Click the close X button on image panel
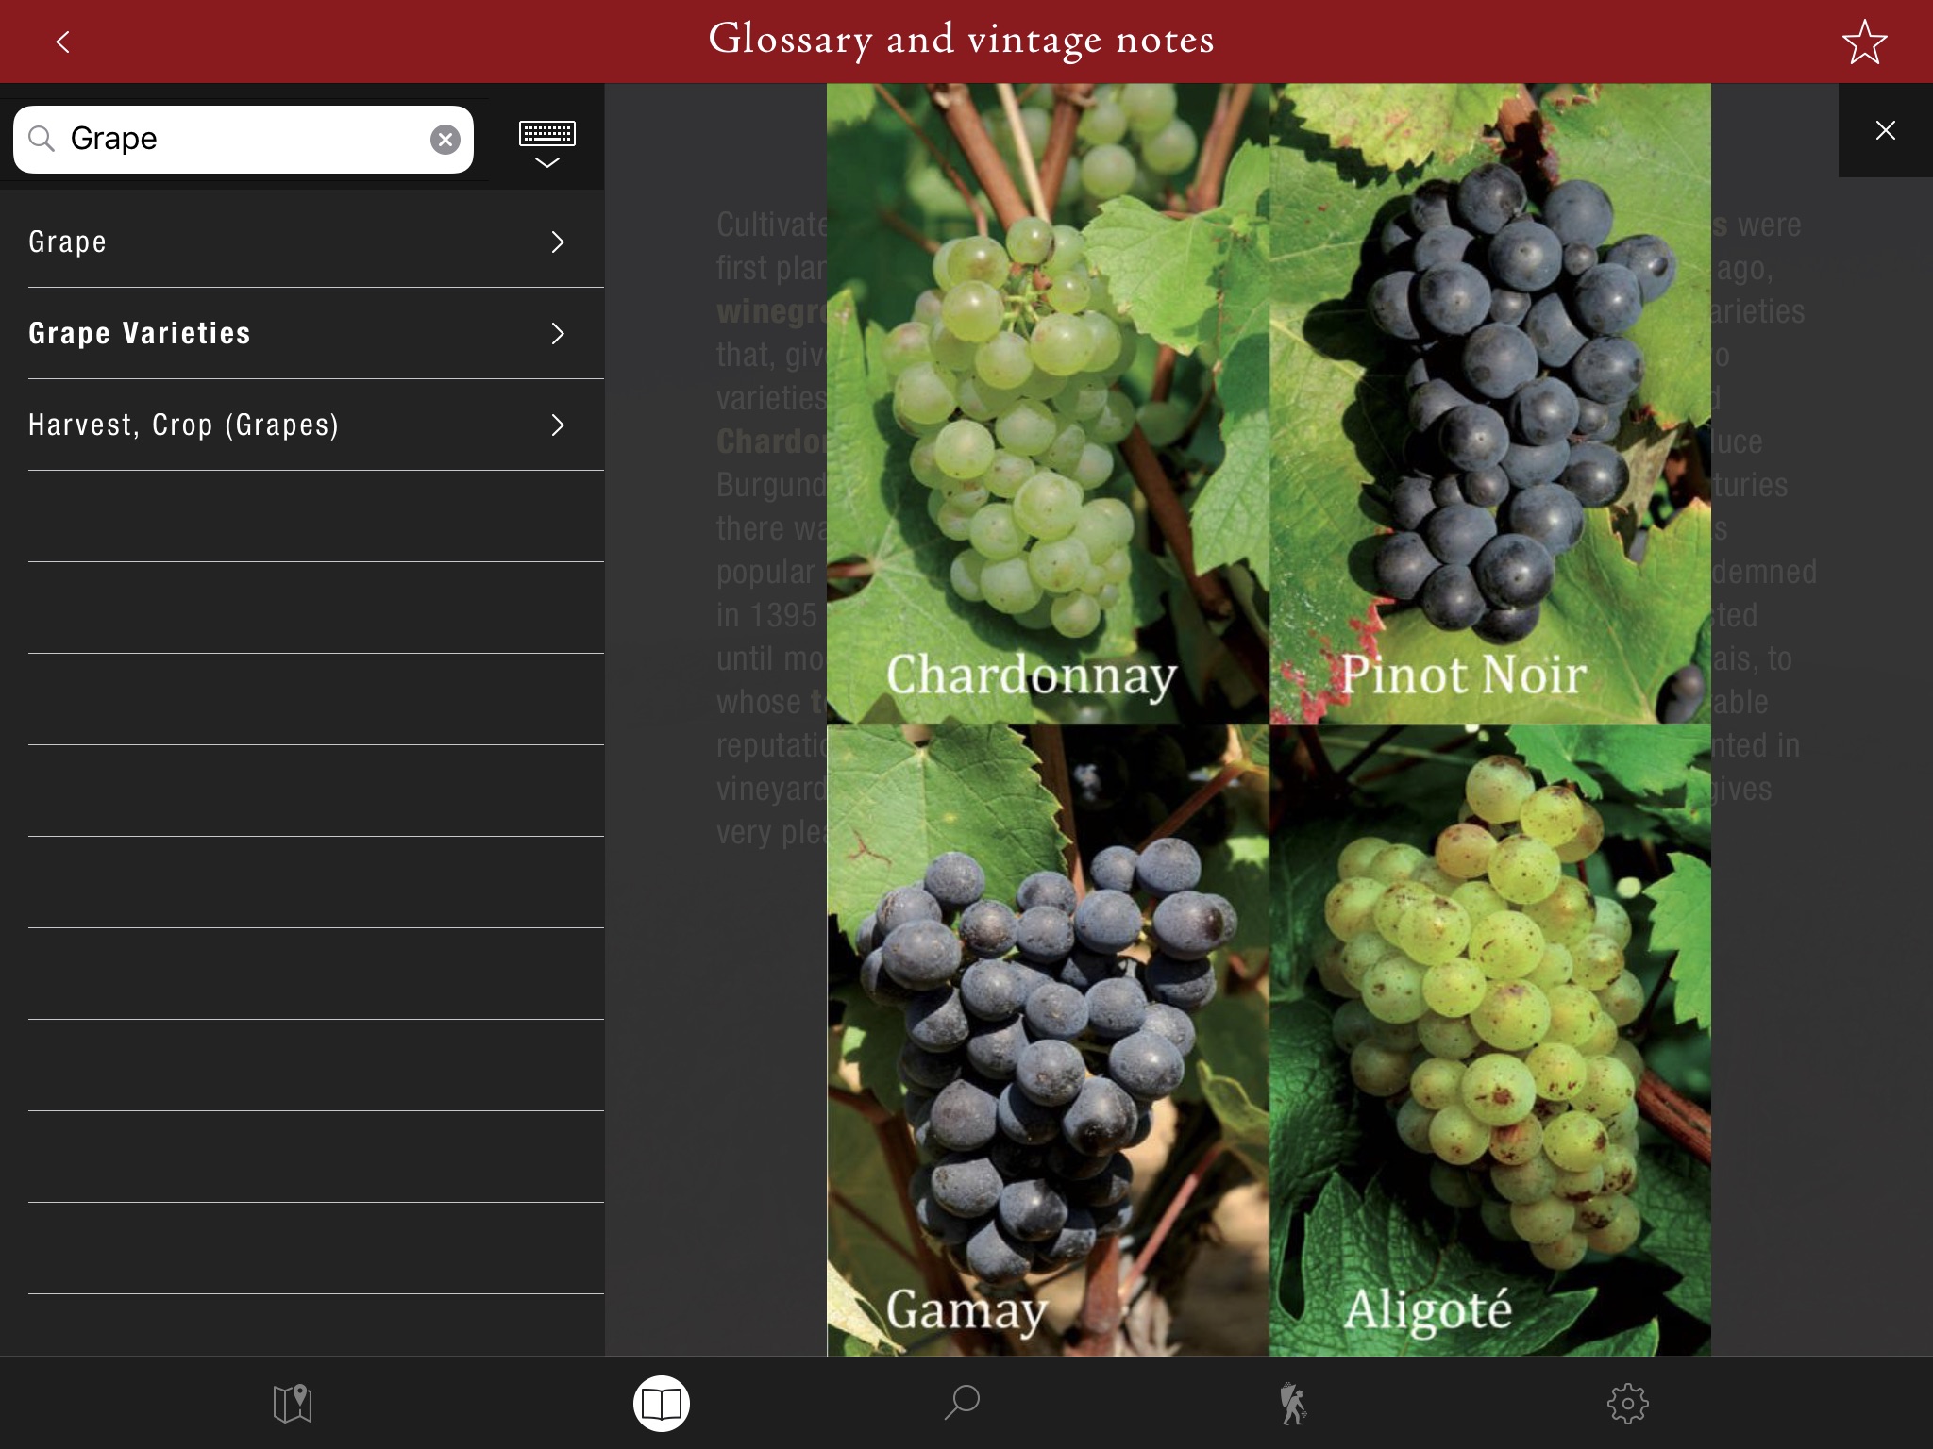The image size is (1933, 1449). point(1886,128)
